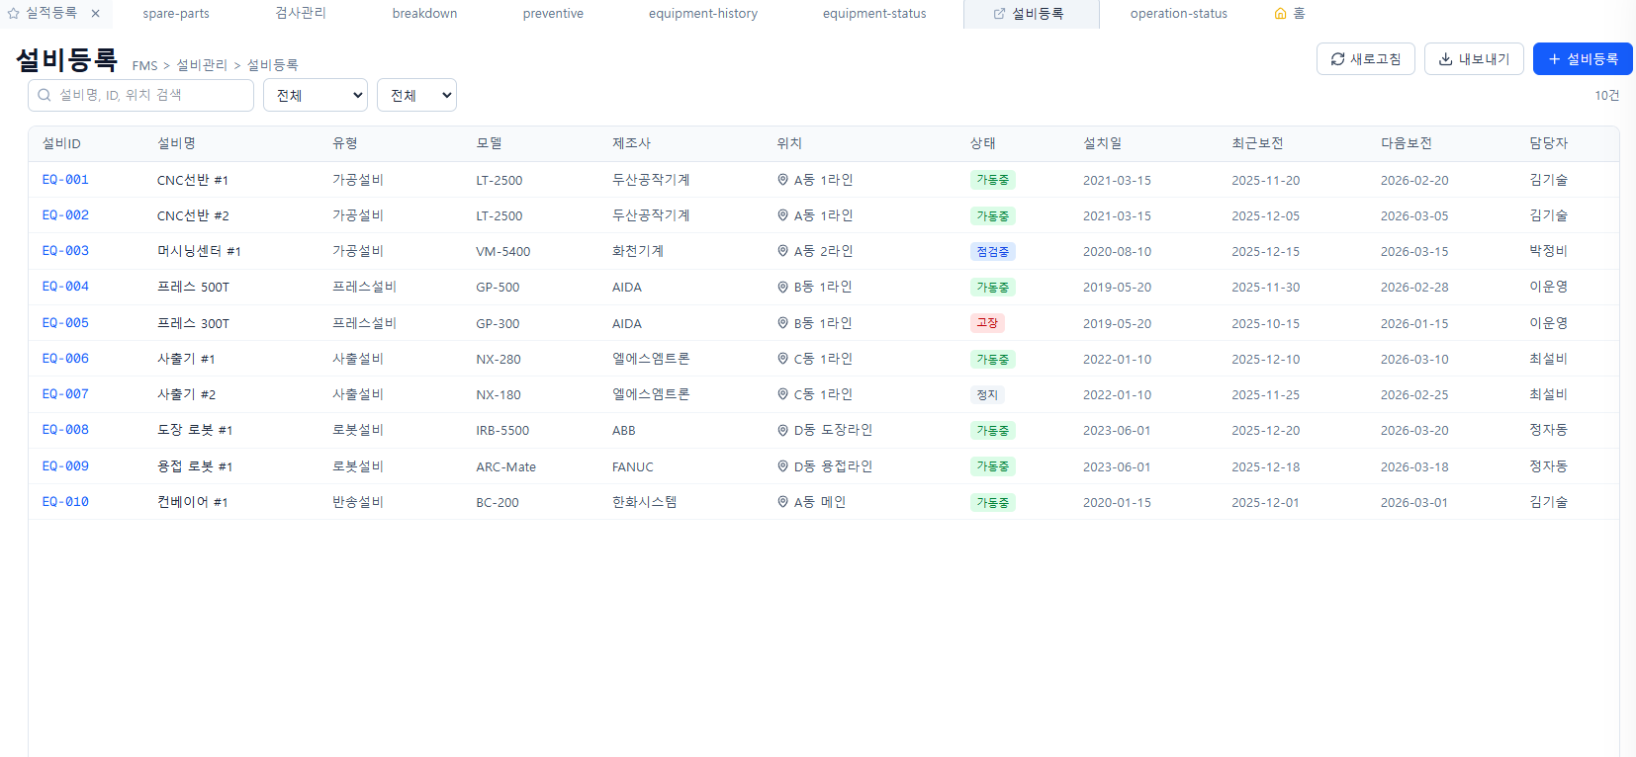Click the plus icon in 설비등록 button
1636x757 pixels.
coord(1554,59)
